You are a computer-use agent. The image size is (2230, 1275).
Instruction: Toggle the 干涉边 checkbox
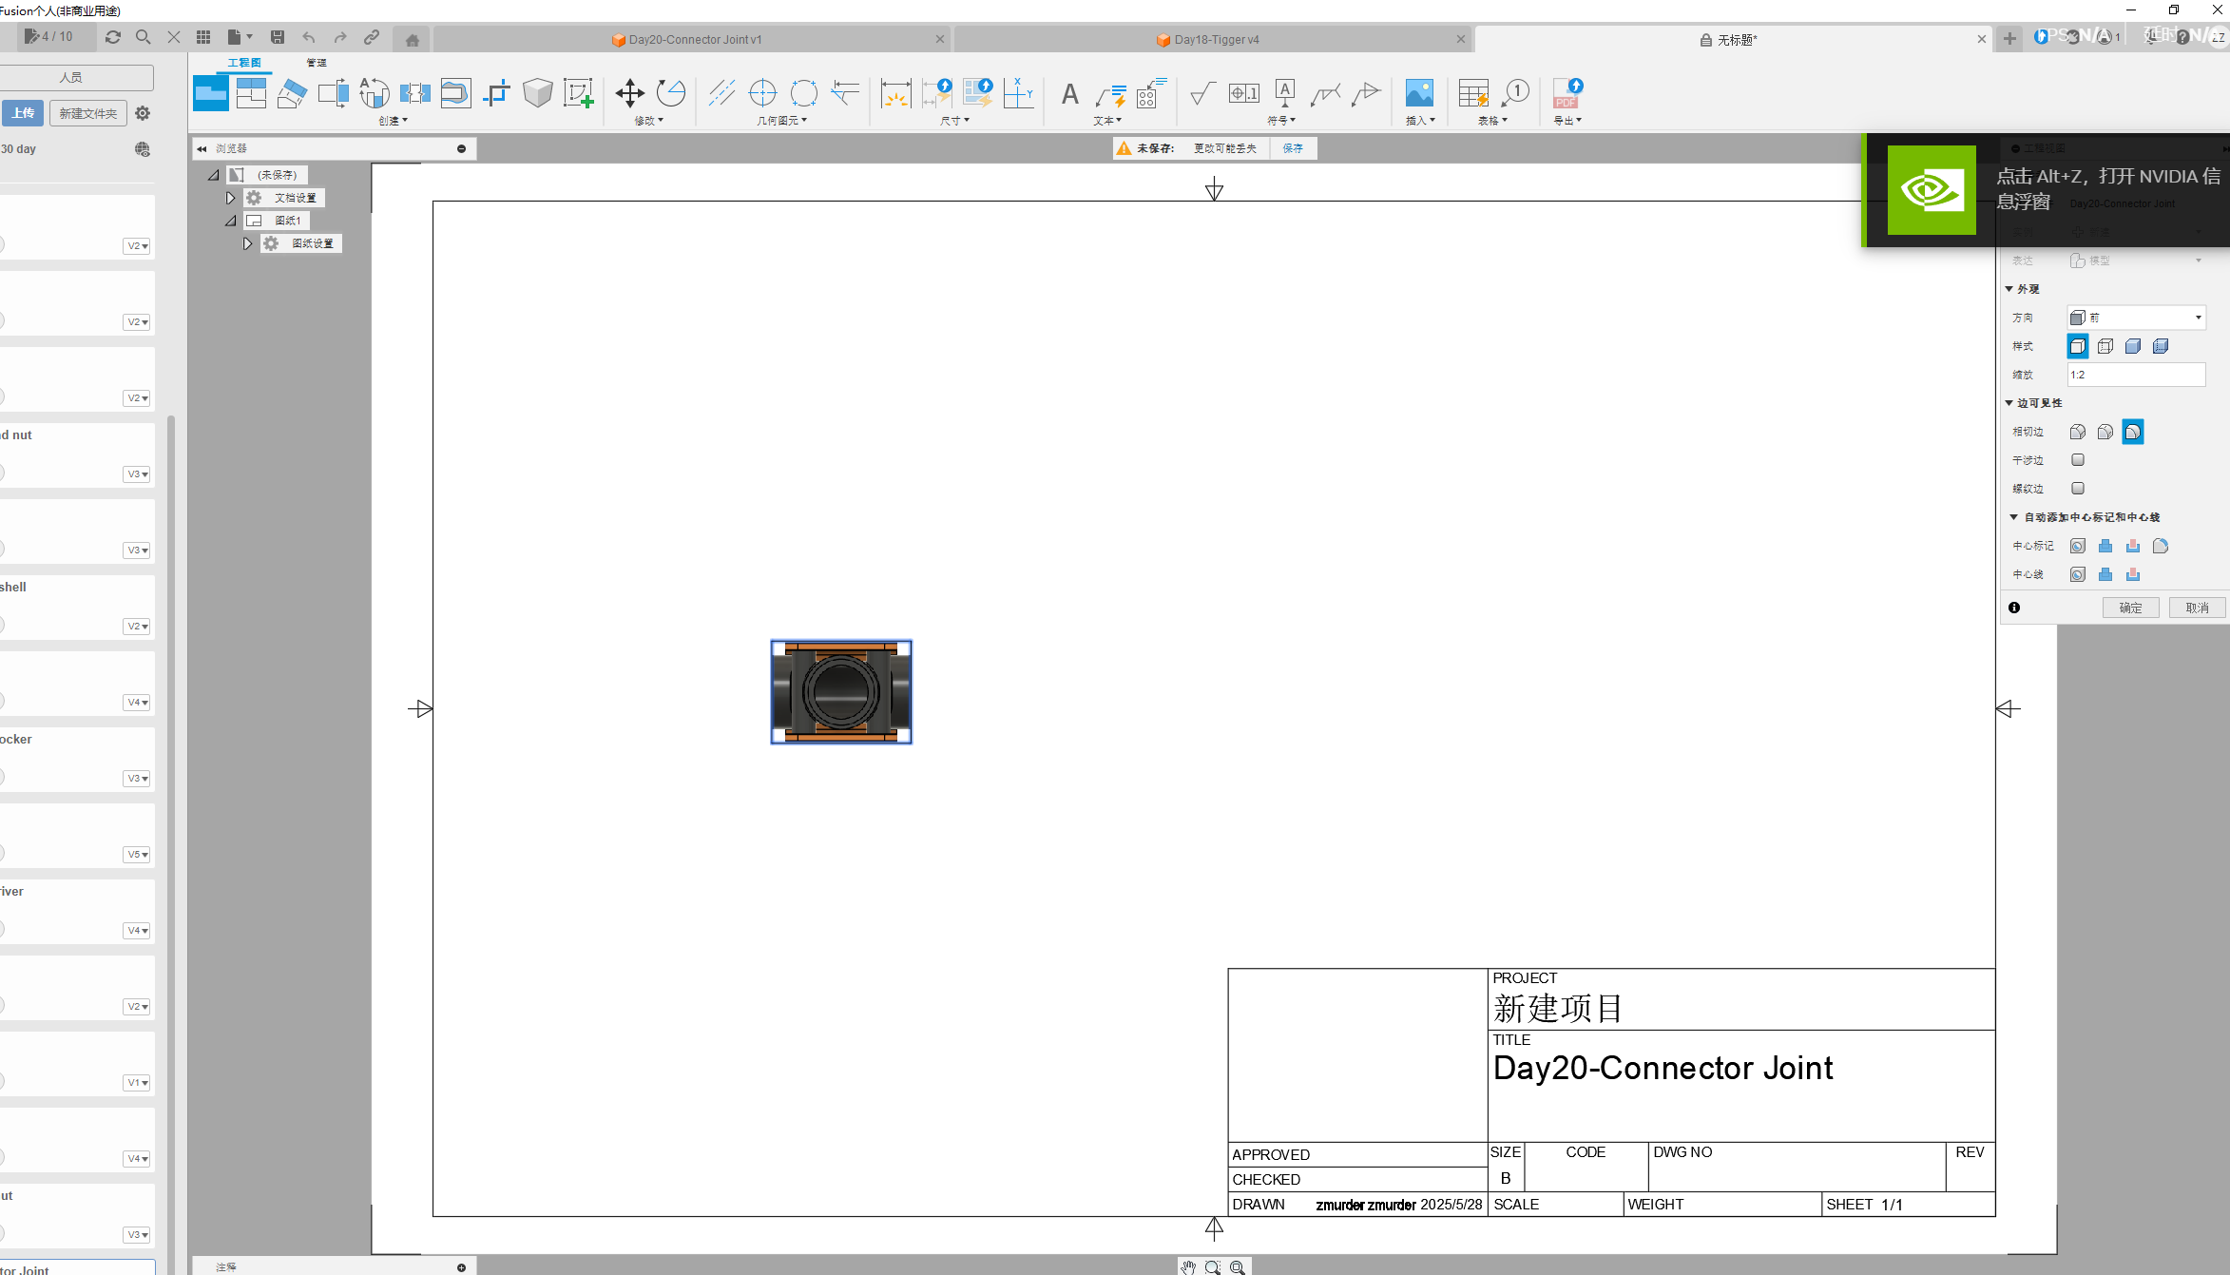[x=2078, y=460]
